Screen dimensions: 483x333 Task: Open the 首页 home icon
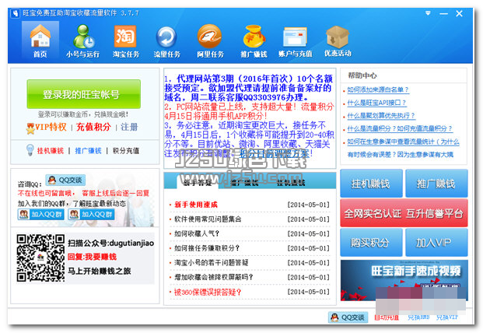(40, 40)
